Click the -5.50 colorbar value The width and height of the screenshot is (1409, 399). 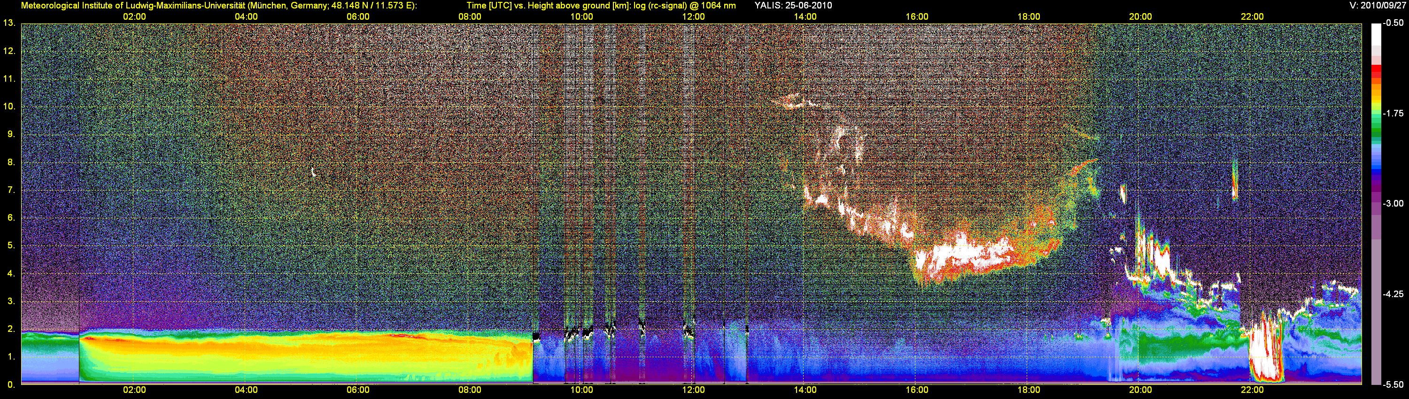pos(1393,385)
